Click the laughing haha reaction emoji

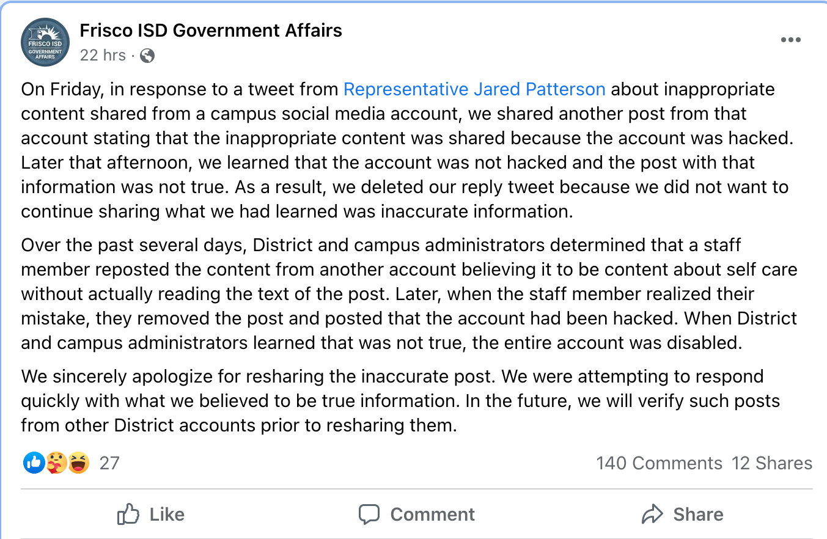click(79, 463)
